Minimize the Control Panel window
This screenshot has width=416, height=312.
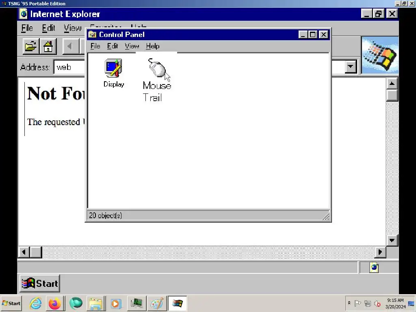(303, 35)
